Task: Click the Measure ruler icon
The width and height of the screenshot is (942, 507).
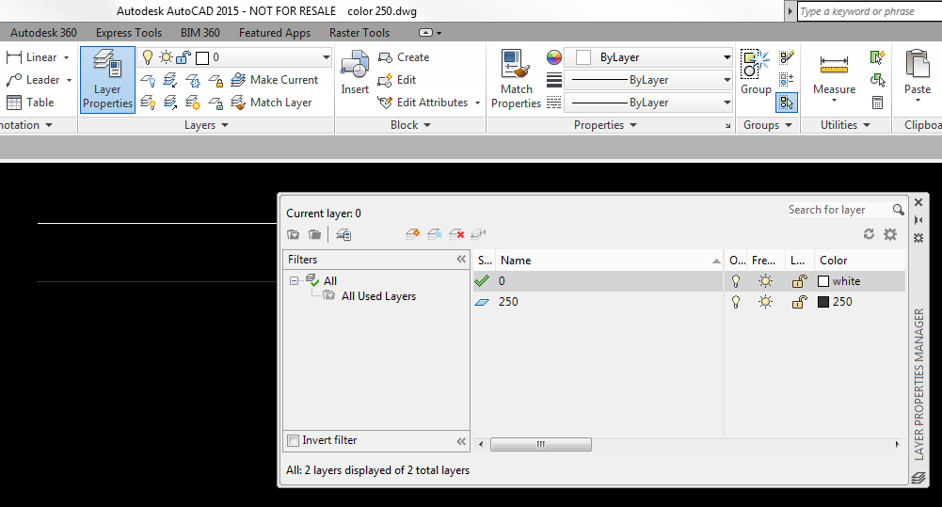Action: tap(834, 64)
